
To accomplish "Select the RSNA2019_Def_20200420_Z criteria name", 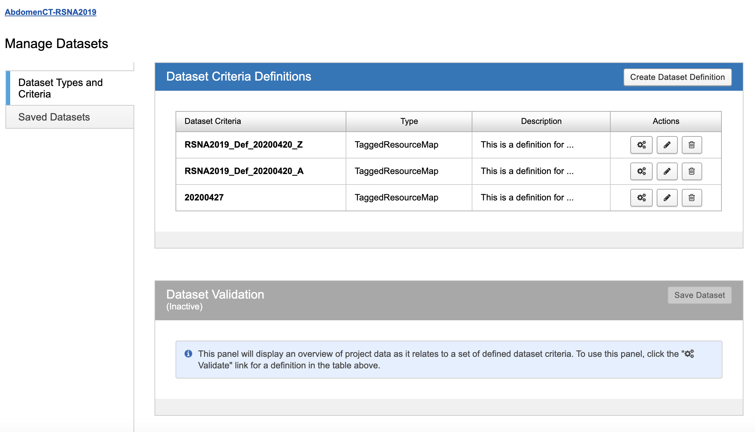I will (244, 145).
